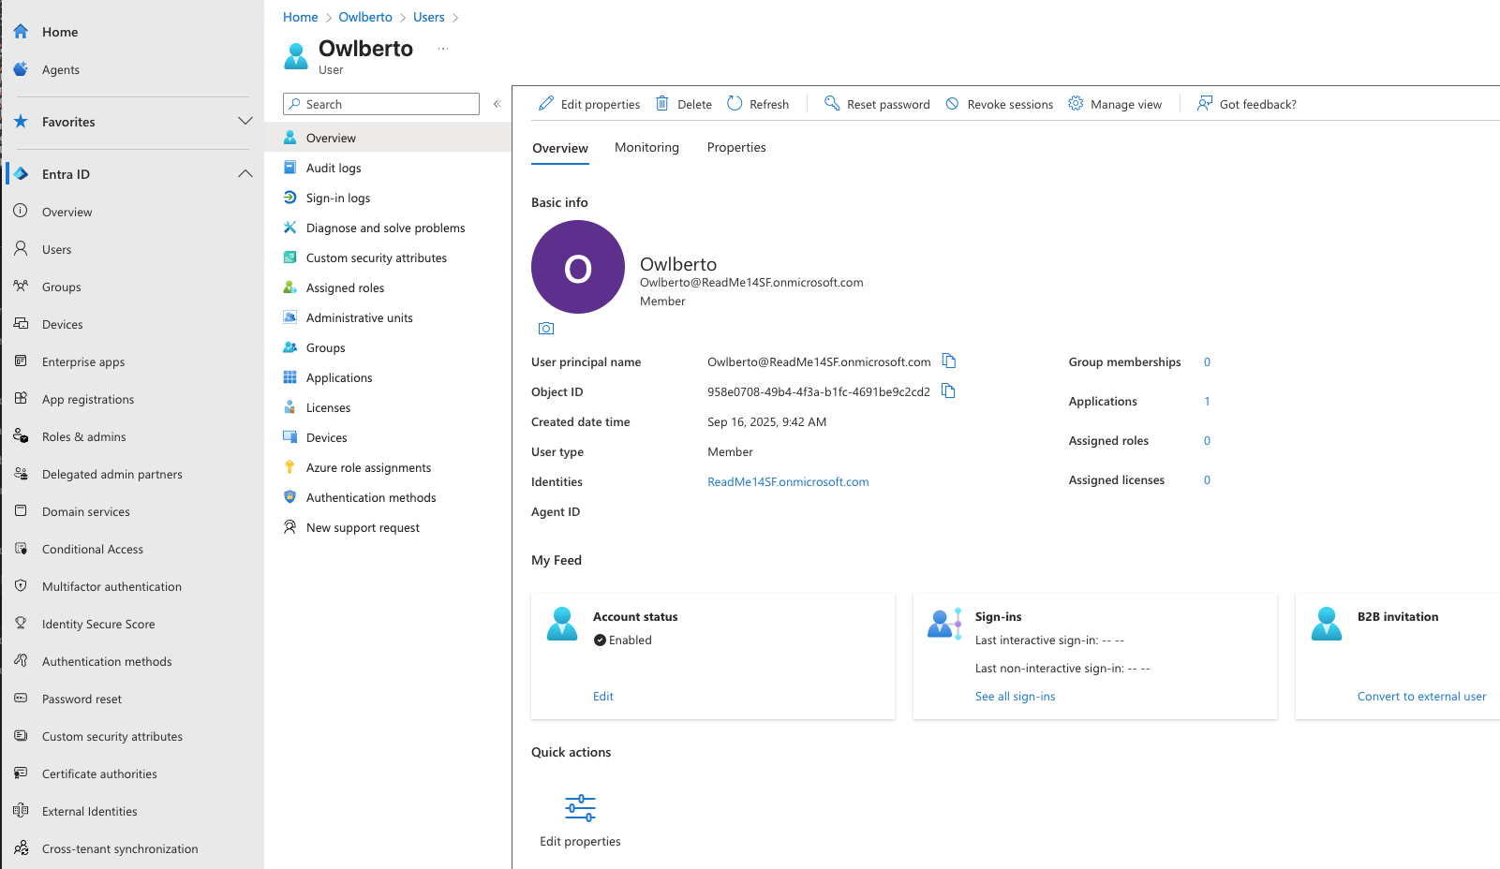Click the Sign-in logs icon
The width and height of the screenshot is (1500, 869).
pos(290,198)
